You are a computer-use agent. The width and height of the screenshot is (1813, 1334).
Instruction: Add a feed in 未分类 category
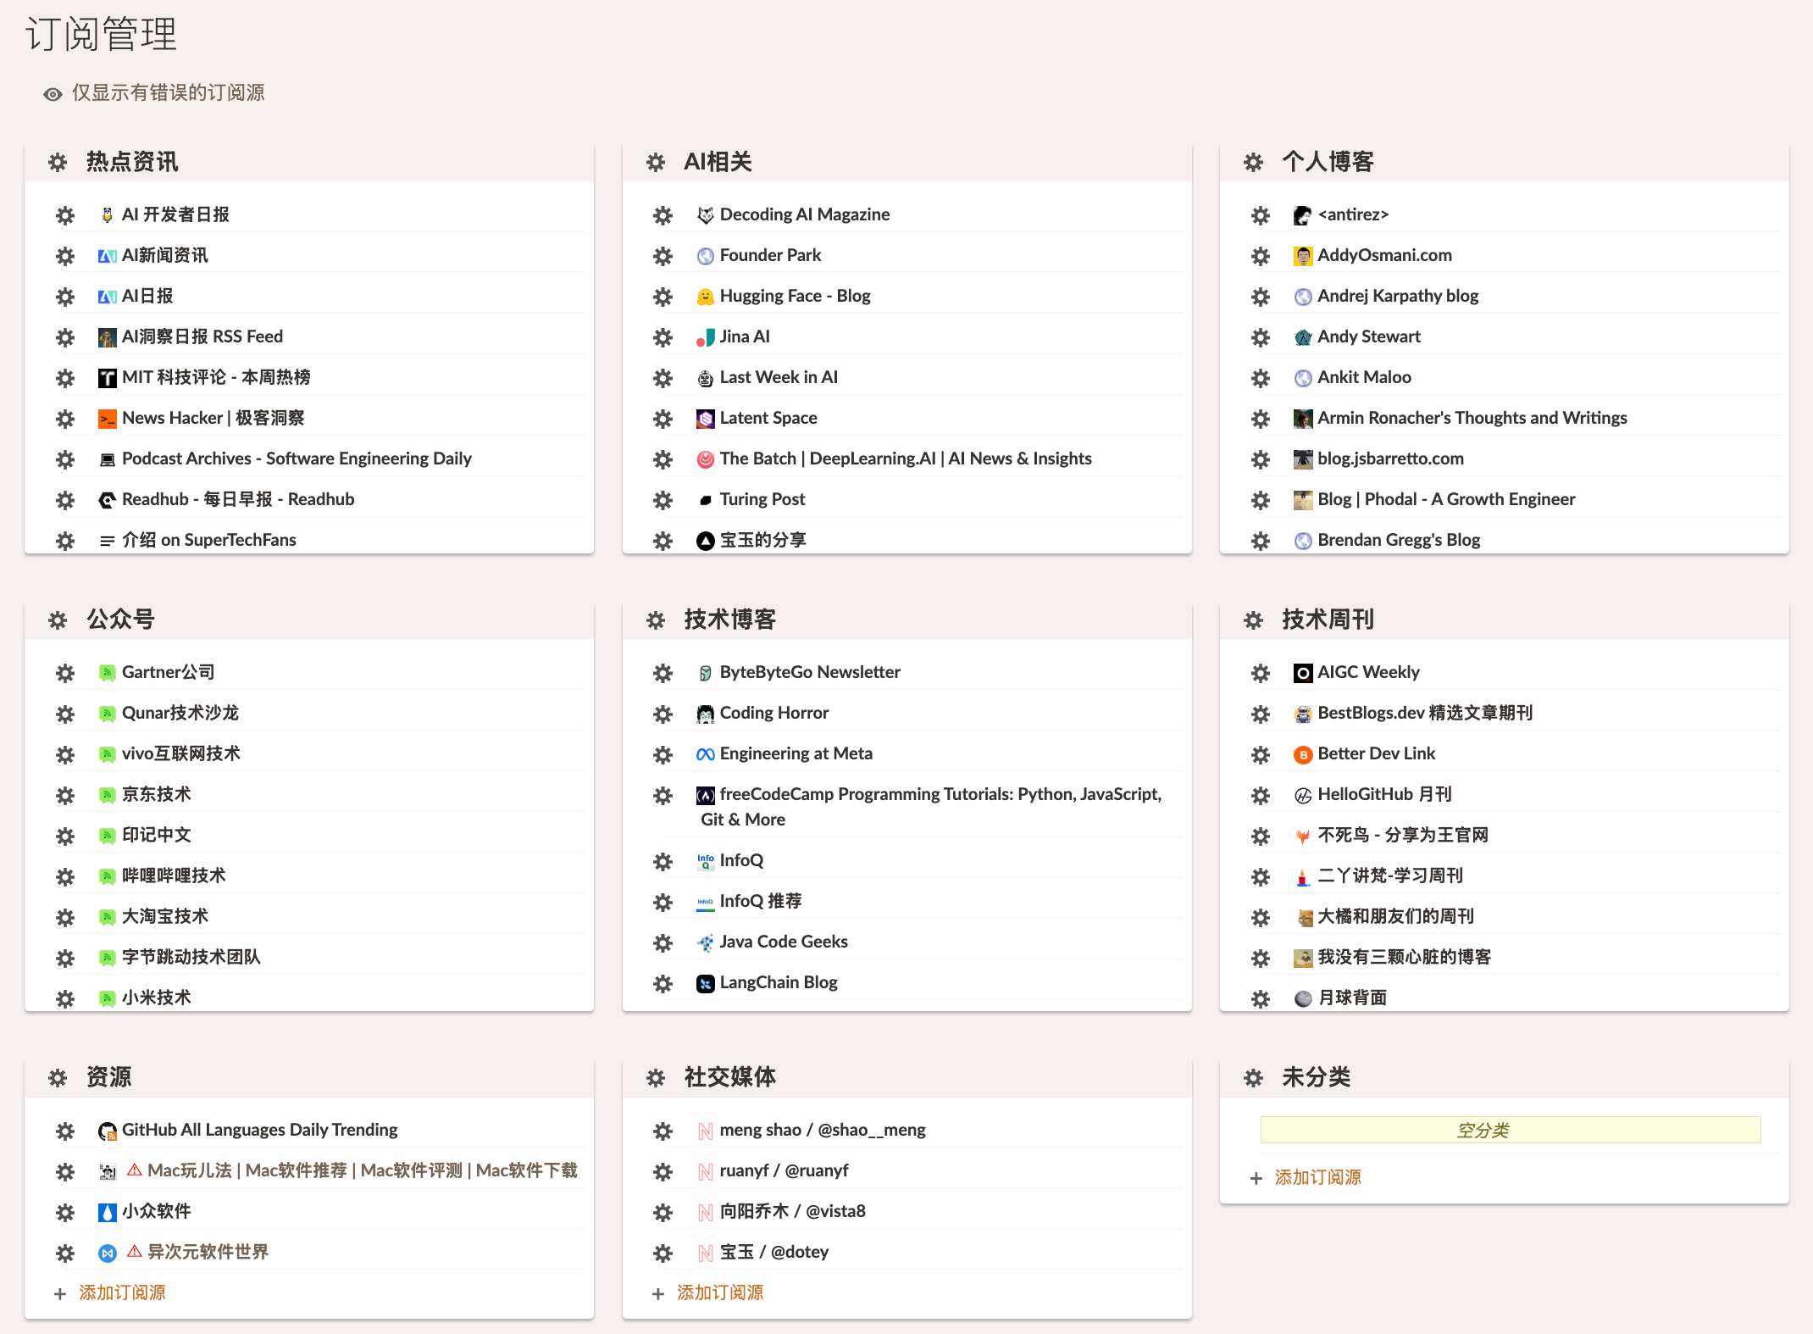click(x=1317, y=1177)
